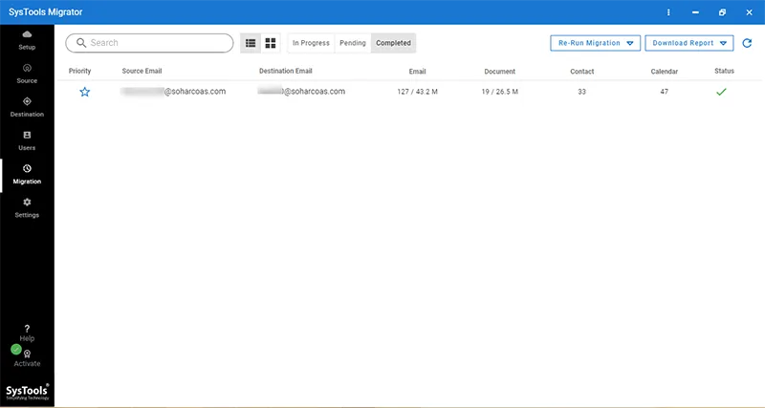
Task: Show the In Progress tab
Action: [311, 43]
